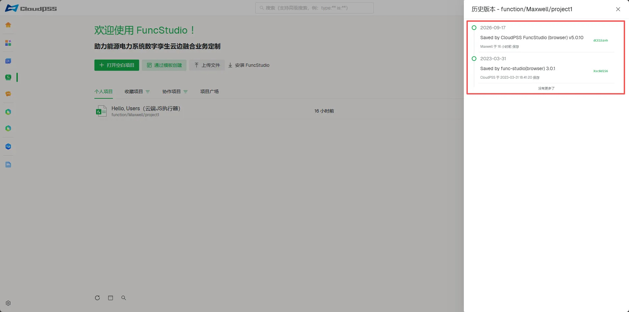Screen dimensions: 629x312
Task: Open settings gear at sidebar bottom
Action: pos(8,303)
